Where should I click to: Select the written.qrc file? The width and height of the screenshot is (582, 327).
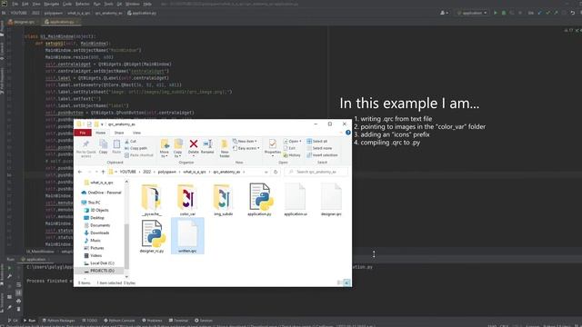tap(187, 236)
